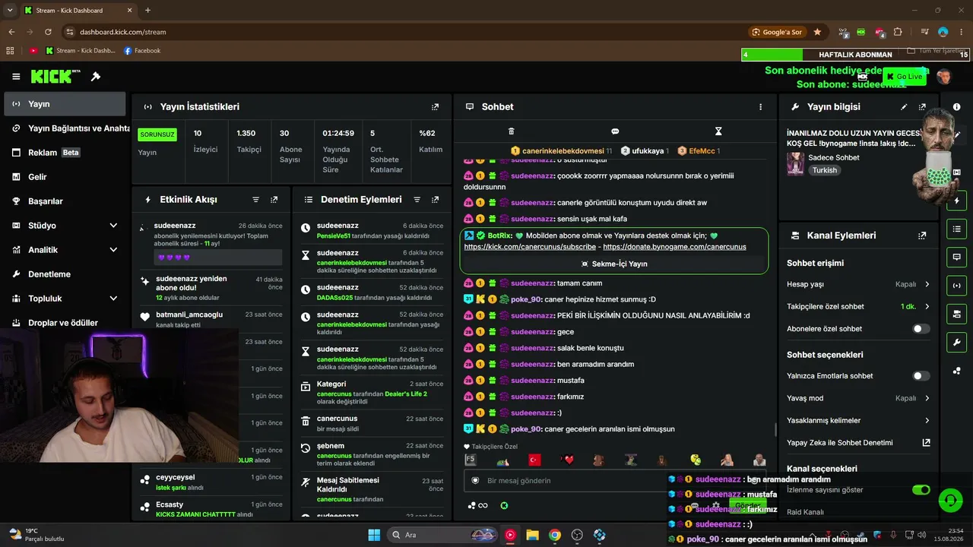Click the lightning bolt icon in right sidebar
Screen dimensions: 973x547
957,201
